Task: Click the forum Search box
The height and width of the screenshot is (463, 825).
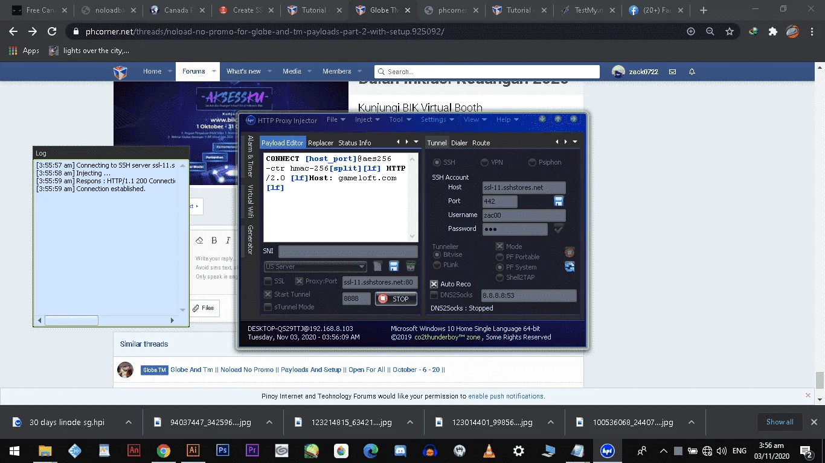Action: coord(487,72)
